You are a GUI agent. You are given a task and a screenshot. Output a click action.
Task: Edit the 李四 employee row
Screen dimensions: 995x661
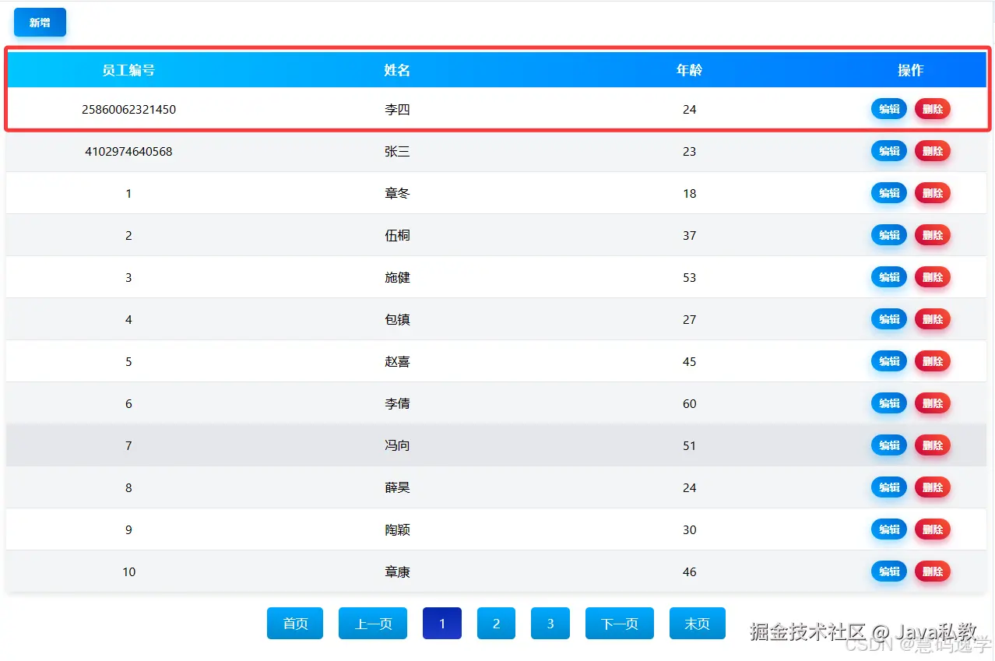click(889, 109)
